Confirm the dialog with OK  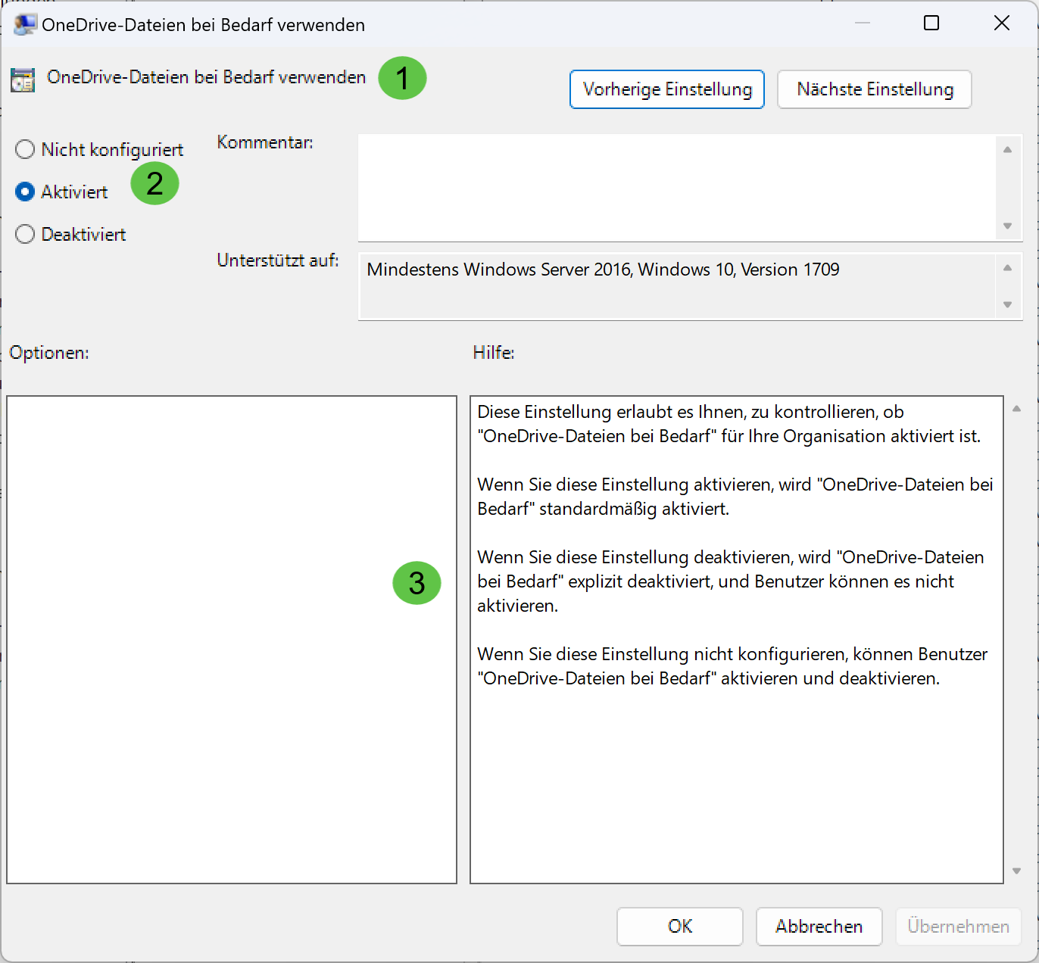click(679, 926)
